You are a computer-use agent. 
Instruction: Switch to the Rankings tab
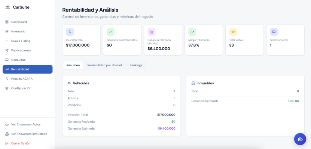(x=136, y=65)
